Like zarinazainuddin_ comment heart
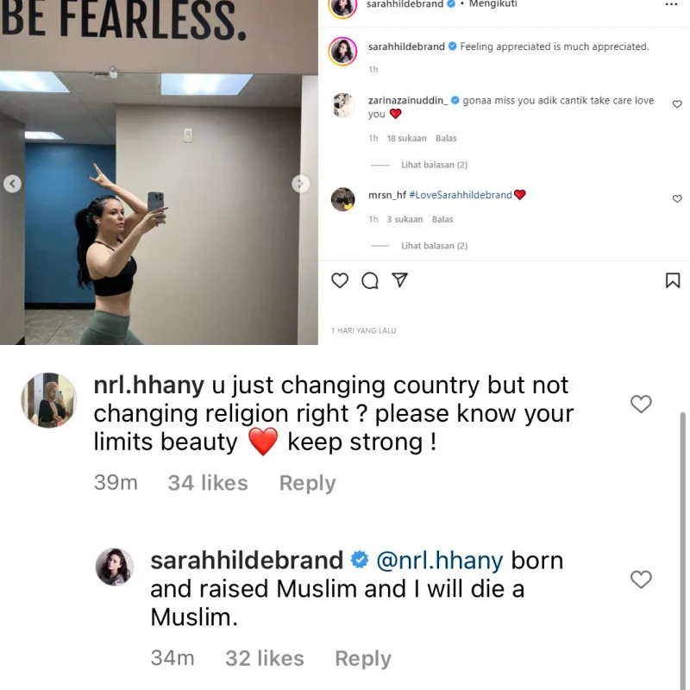This screenshot has height=690, width=690. [677, 103]
